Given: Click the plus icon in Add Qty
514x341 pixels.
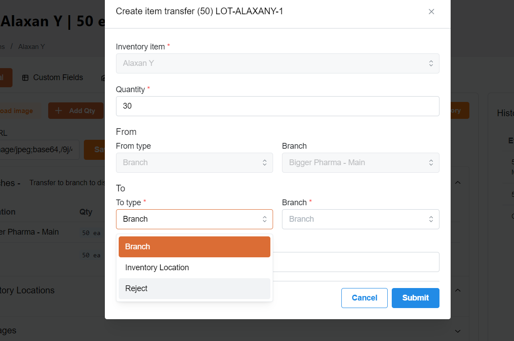Looking at the screenshot, I should click(58, 110).
